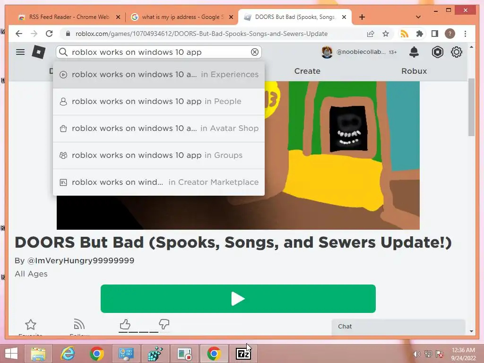Viewport: 484px width, 363px height.
Task: Switch to active Chrome taskbar window
Action: pyautogui.click(x=214, y=354)
